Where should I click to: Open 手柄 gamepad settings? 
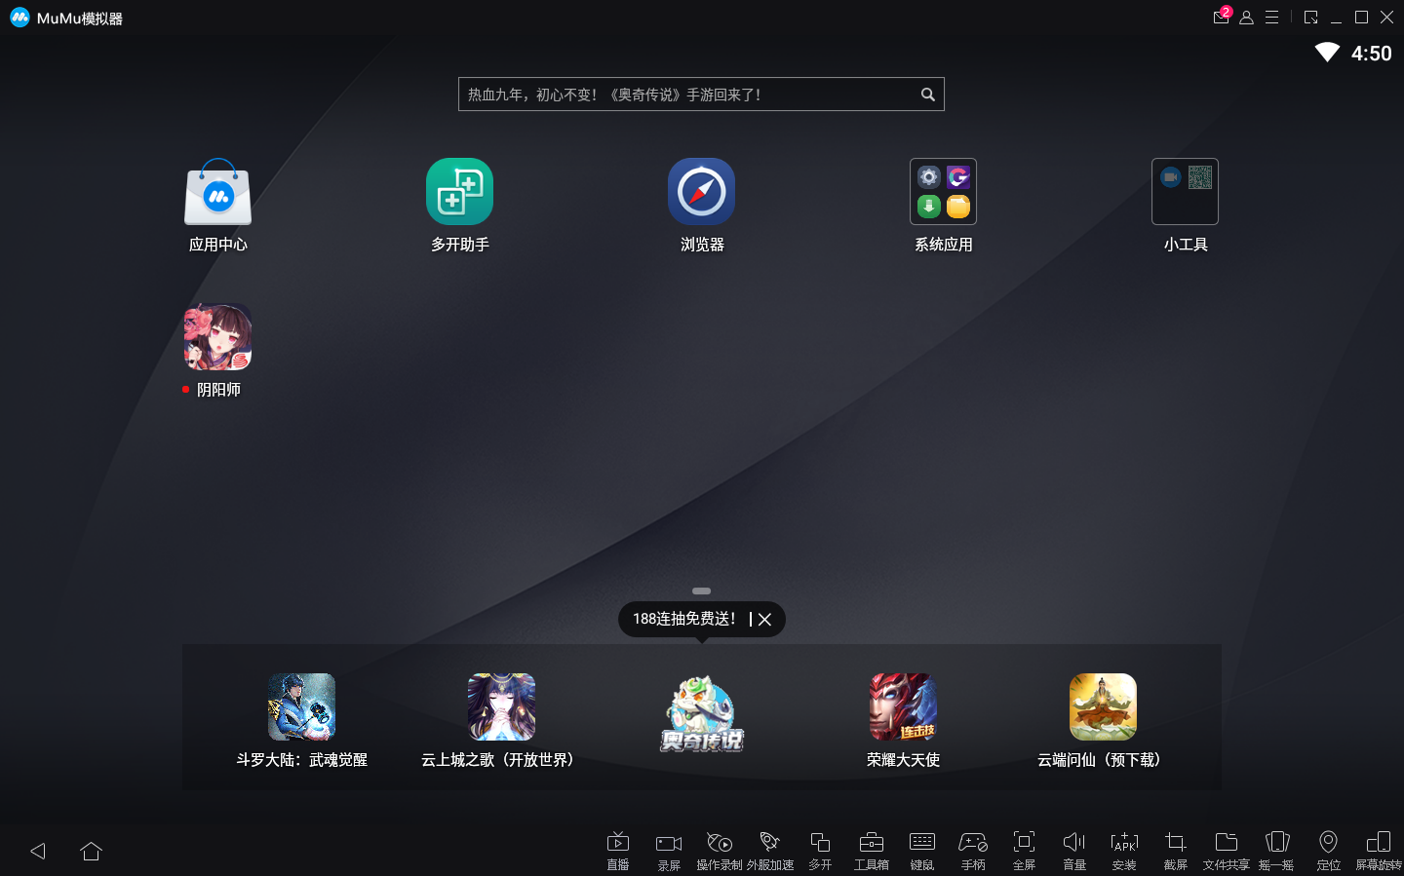click(973, 851)
